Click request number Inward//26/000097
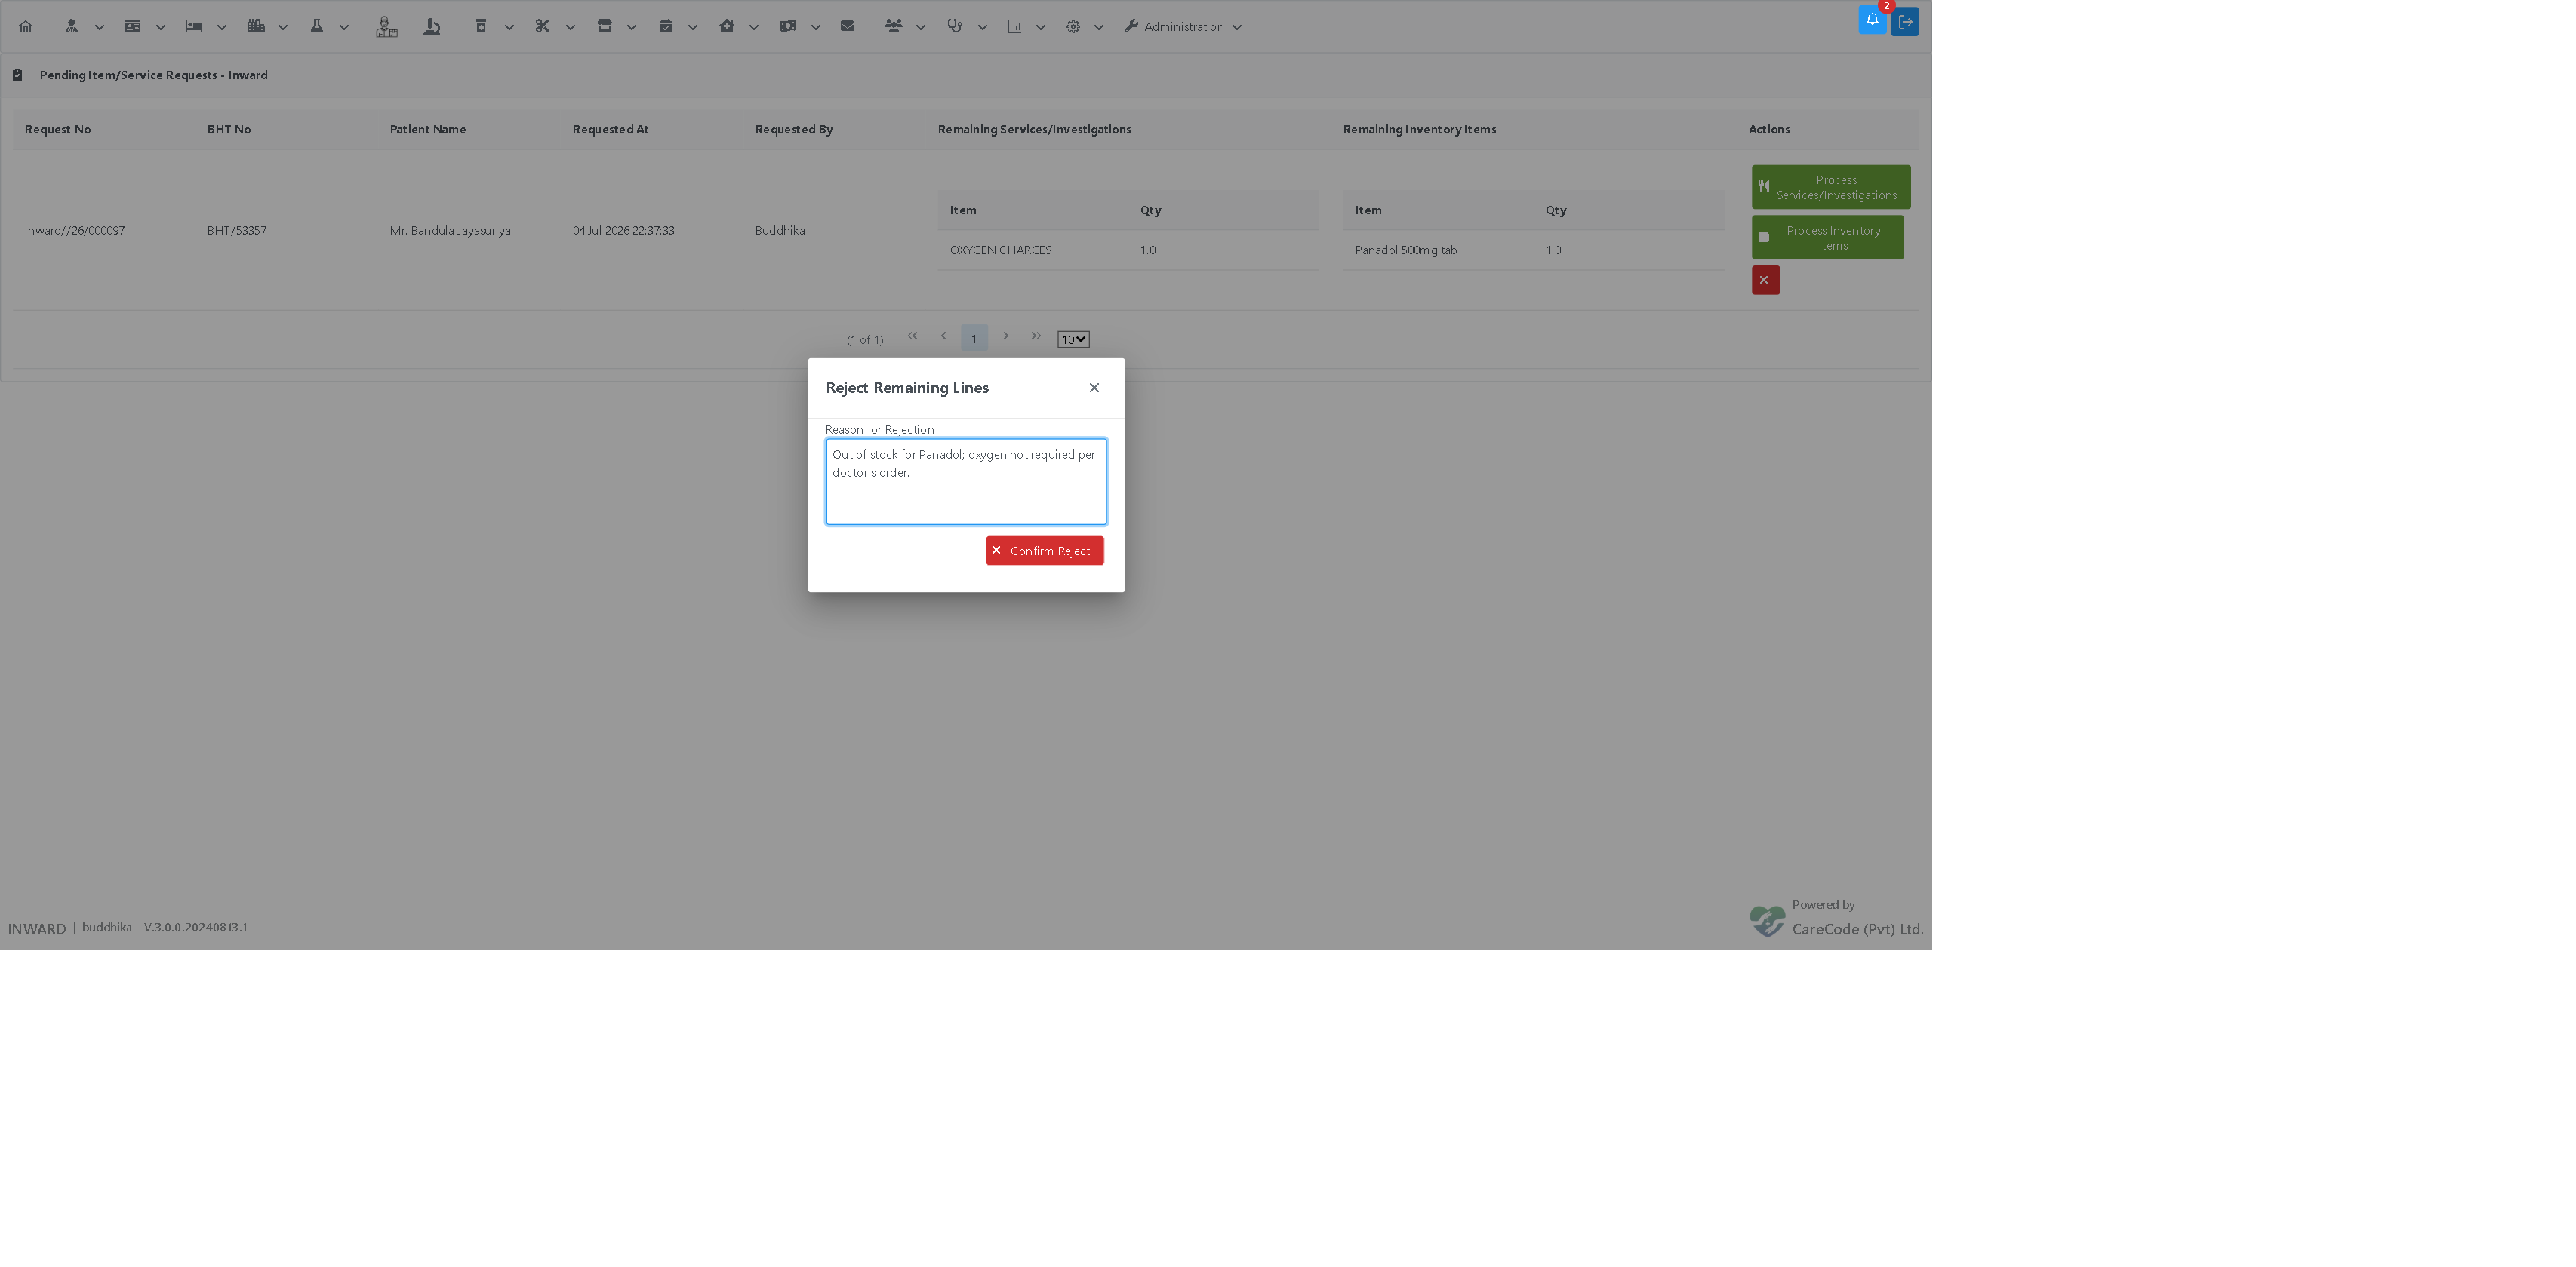The width and height of the screenshot is (2576, 1267). click(75, 231)
